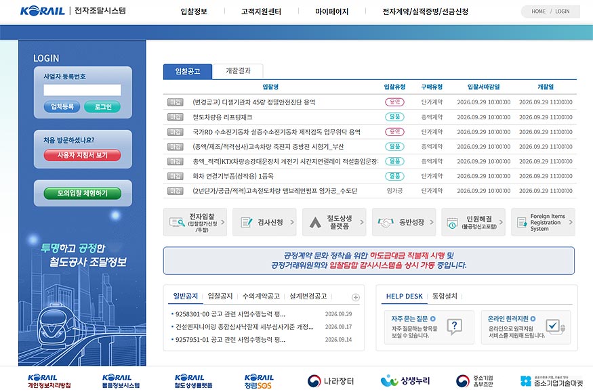
Task: Open the 철도상생플랫폼 triangle icon tile
Action: 334,222
